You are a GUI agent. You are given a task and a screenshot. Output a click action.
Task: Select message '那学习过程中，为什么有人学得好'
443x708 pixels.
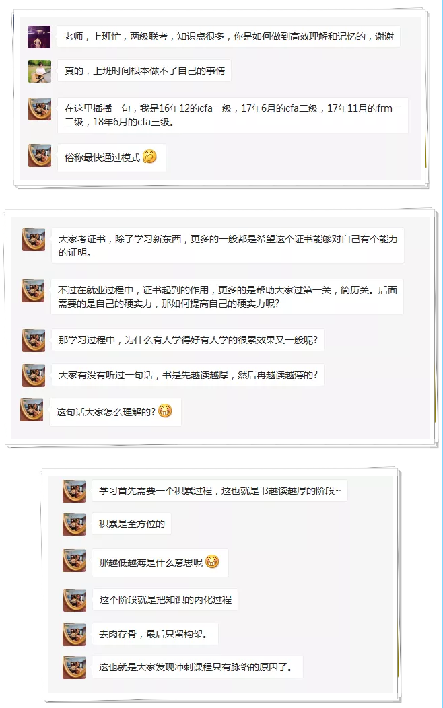coord(187,340)
